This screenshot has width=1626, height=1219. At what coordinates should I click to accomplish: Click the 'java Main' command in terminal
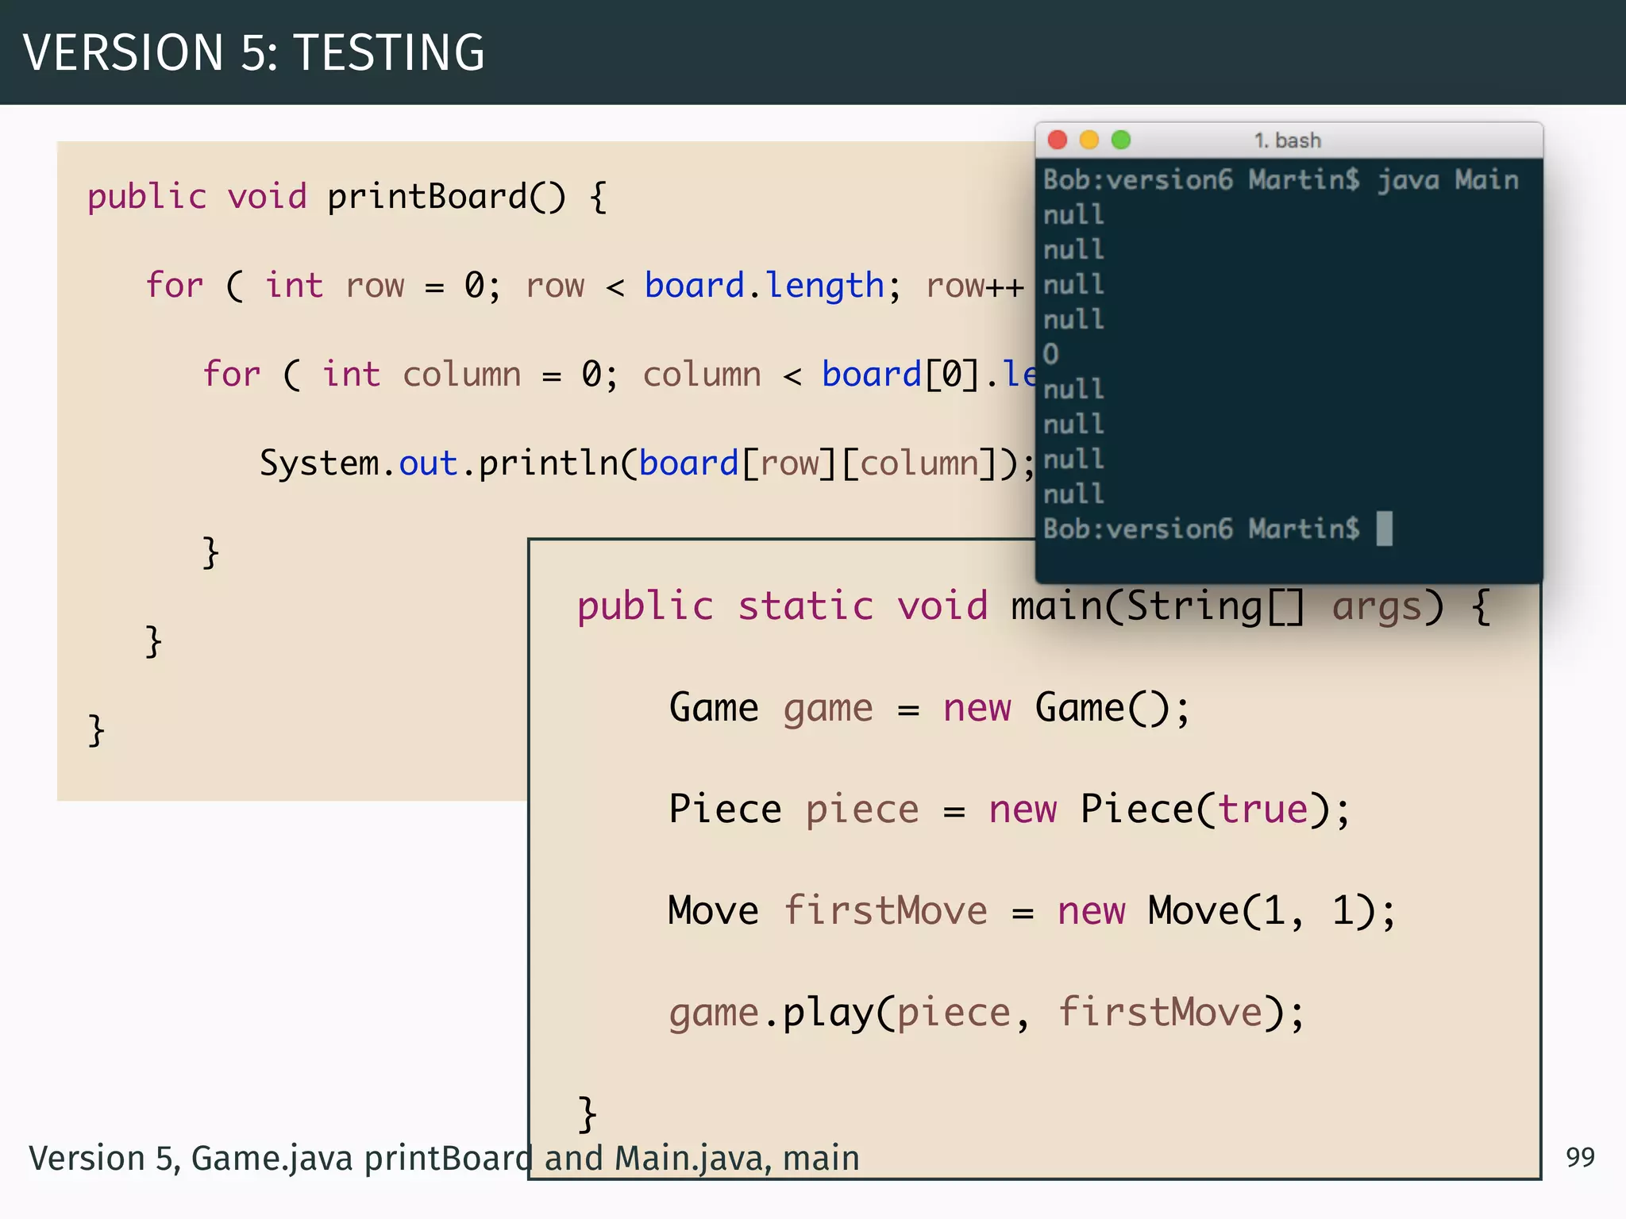[1447, 180]
